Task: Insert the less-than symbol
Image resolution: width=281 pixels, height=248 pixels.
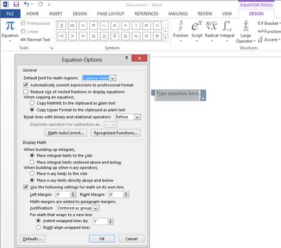Action: [157, 25]
